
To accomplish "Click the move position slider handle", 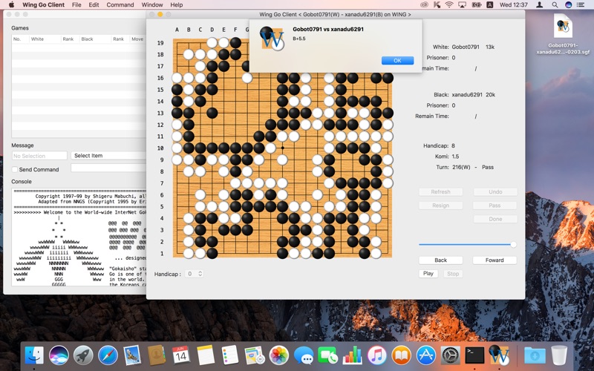I will coord(513,245).
